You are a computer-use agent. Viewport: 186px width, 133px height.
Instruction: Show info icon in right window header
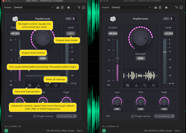click(181, 7)
